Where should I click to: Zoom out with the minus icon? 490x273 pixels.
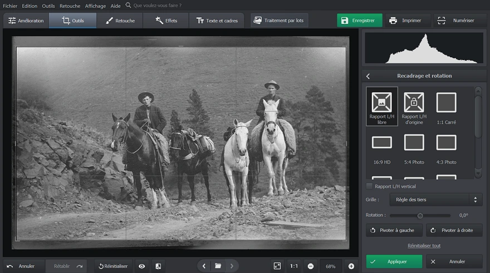(311, 266)
